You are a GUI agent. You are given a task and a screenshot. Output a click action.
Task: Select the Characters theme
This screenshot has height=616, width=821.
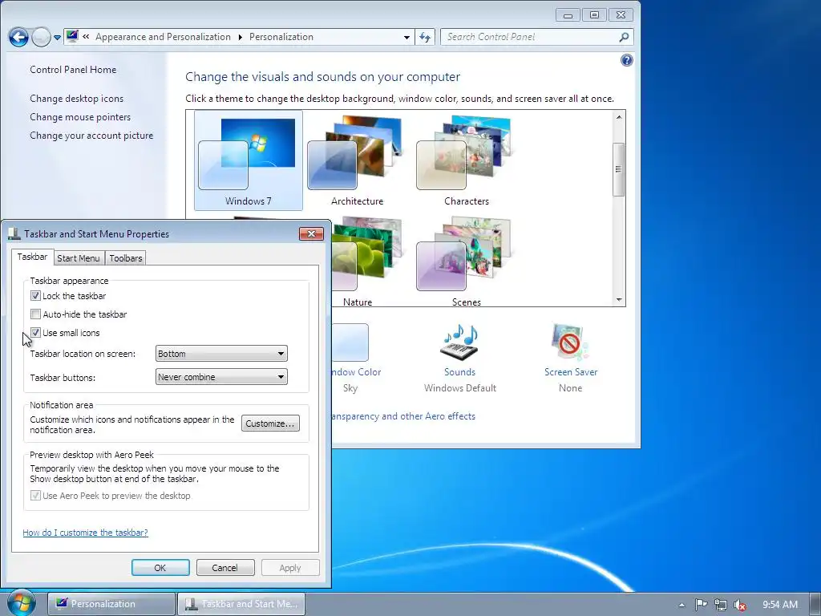click(x=466, y=160)
